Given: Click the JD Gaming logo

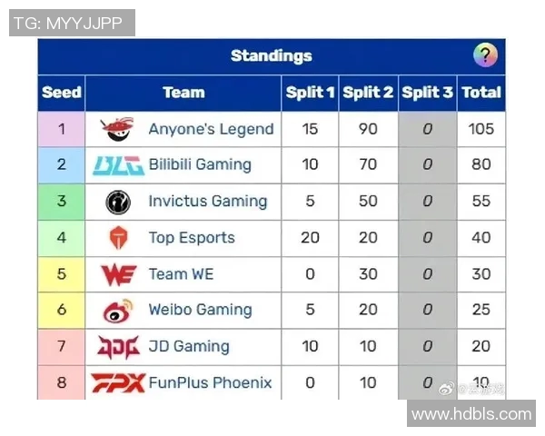Looking at the screenshot, I should point(118,347).
